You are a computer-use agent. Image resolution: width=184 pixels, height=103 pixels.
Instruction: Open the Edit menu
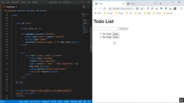(x=8, y=2)
